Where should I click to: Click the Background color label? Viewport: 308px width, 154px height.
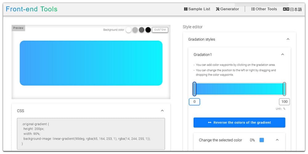tap(114, 30)
